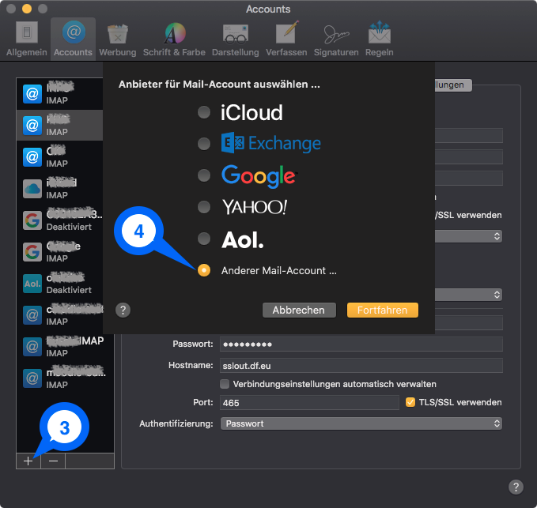
Task: Open the Accounts preferences pane
Action: coord(73,39)
